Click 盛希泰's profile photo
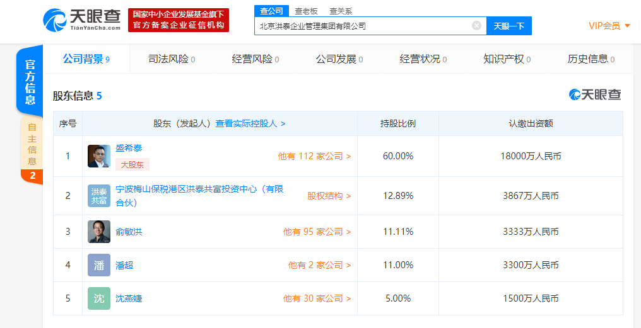The image size is (641, 328). pos(99,156)
